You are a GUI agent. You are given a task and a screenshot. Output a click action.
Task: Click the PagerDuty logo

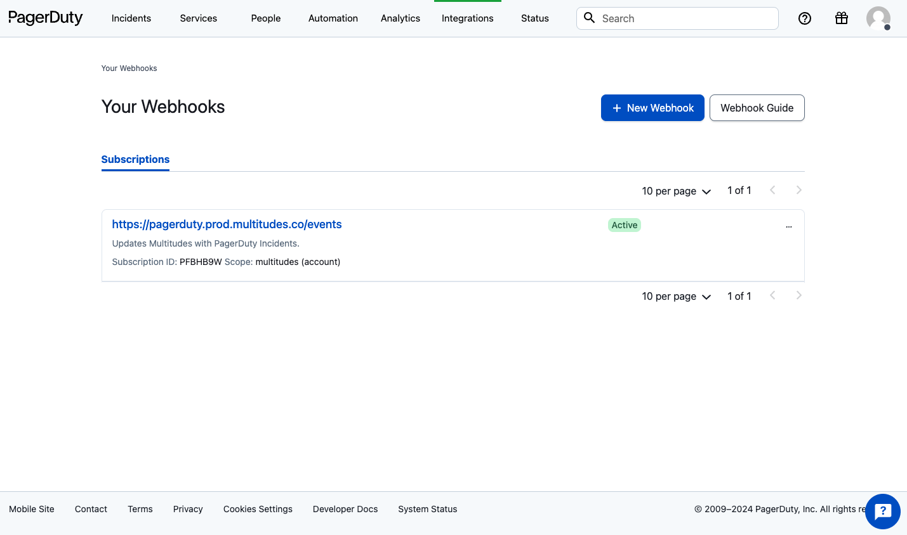pos(45,18)
